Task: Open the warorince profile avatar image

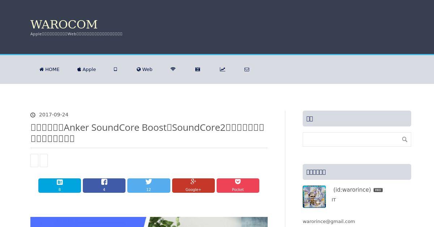Action: (314, 197)
